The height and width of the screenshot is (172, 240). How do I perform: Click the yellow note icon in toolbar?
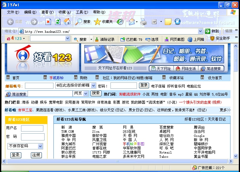click(x=168, y=22)
